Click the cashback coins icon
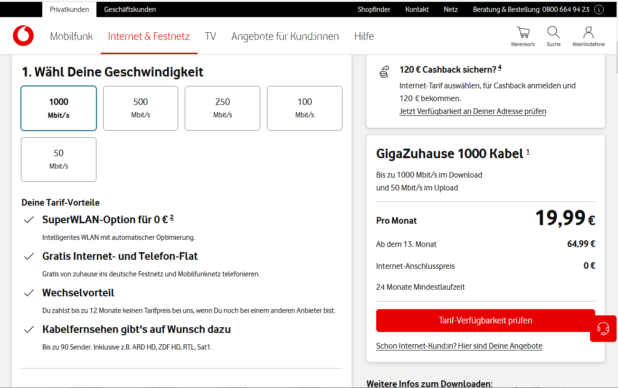Image resolution: width=618 pixels, height=388 pixels. click(x=384, y=72)
